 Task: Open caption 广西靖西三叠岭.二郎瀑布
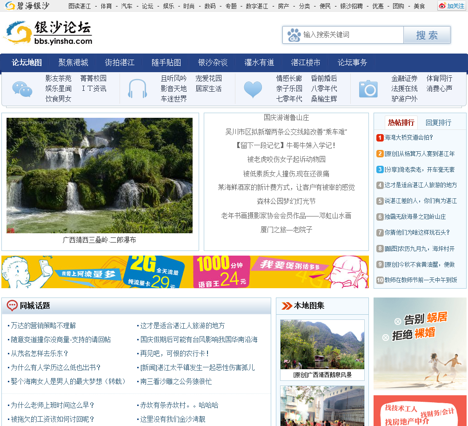(100, 240)
